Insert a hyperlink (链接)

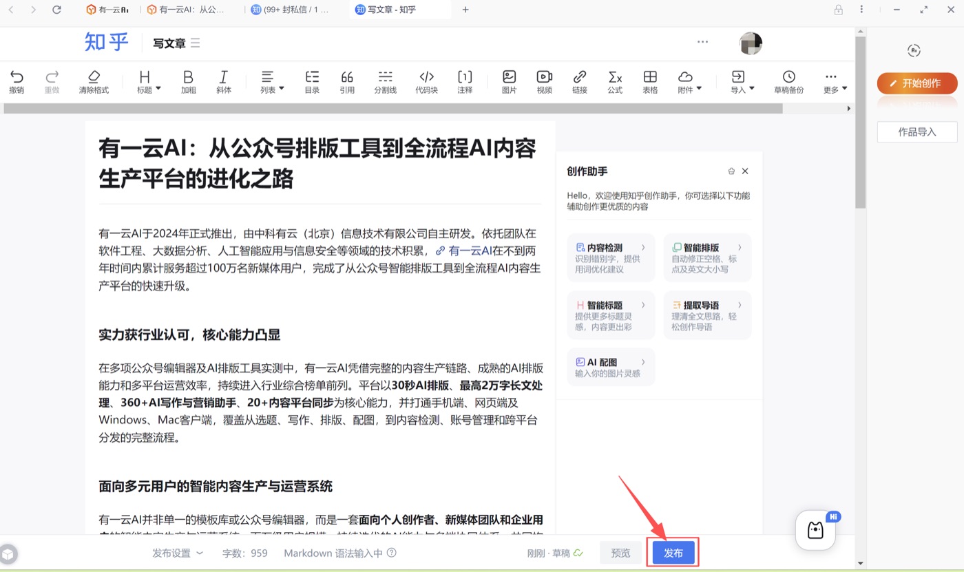click(580, 82)
